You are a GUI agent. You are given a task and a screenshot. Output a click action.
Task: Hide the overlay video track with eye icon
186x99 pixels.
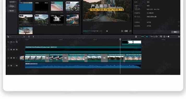[x=14, y=49]
